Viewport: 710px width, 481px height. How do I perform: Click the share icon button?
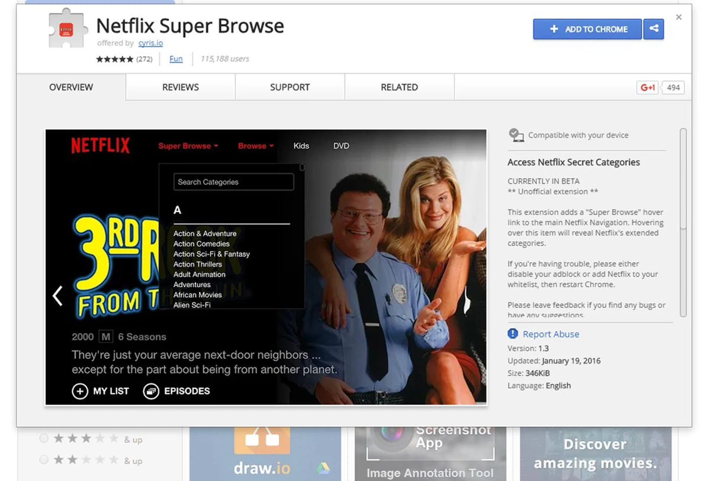(653, 29)
